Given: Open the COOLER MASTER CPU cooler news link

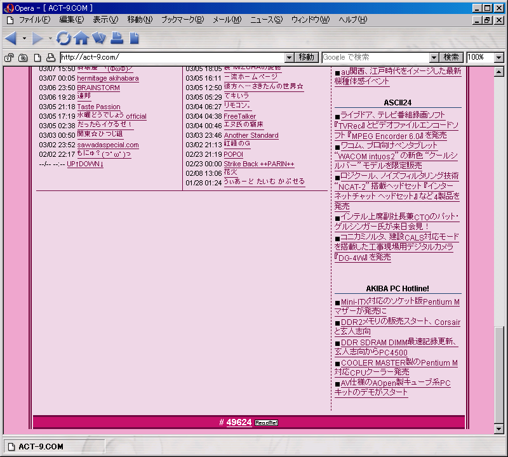Looking at the screenshot, I should [396, 368].
